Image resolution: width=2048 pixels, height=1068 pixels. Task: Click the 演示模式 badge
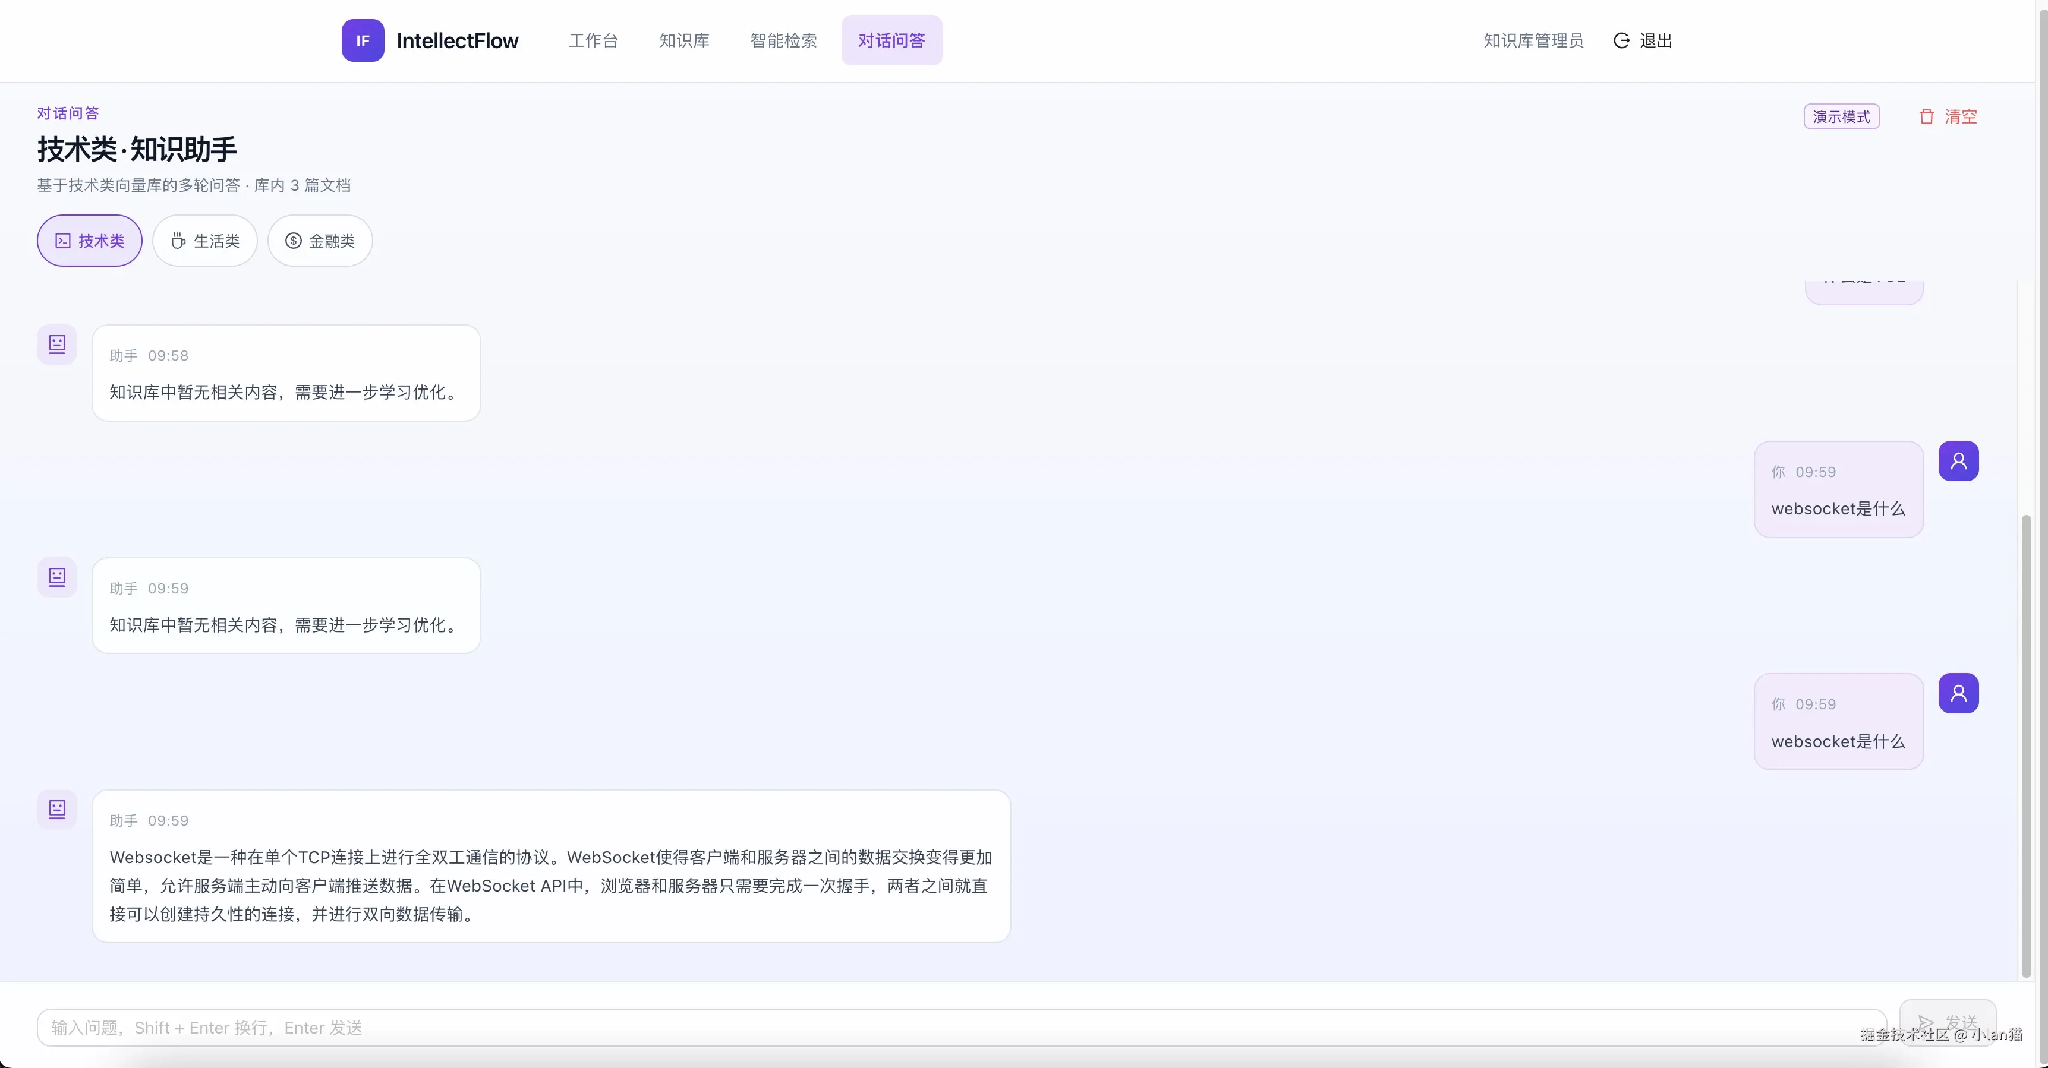[1841, 117]
